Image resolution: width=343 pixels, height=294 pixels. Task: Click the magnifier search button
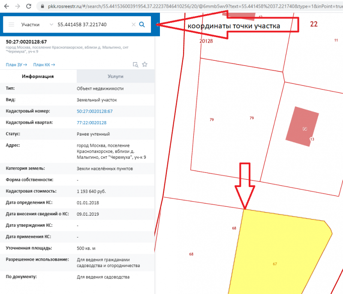142,25
